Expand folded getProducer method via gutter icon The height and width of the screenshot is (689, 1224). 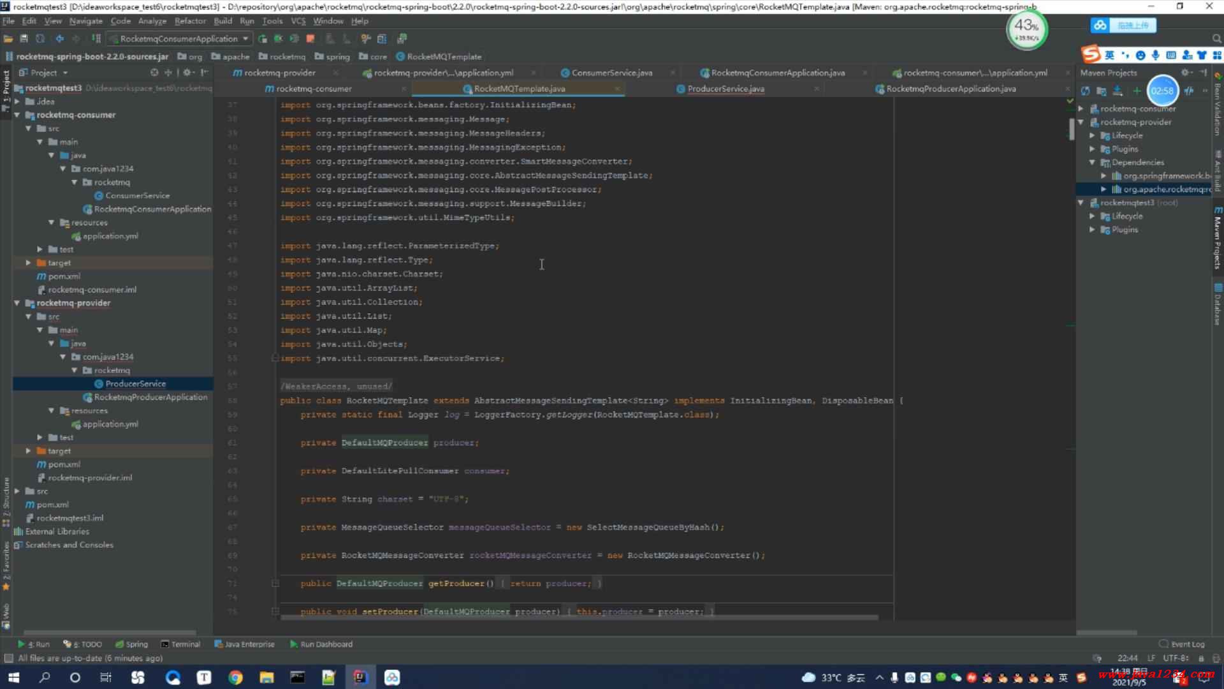point(275,583)
